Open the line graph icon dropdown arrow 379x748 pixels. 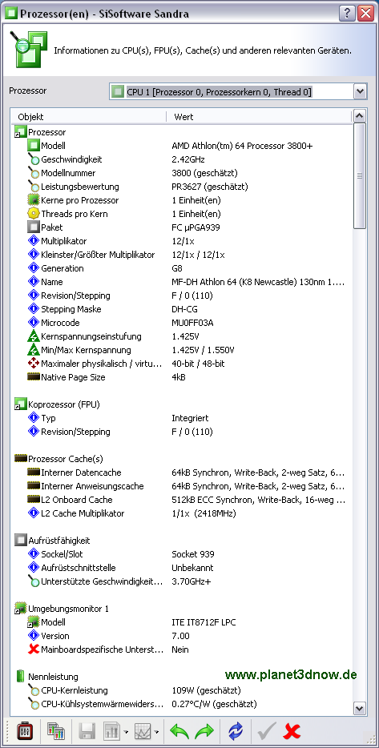pyautogui.click(x=156, y=731)
